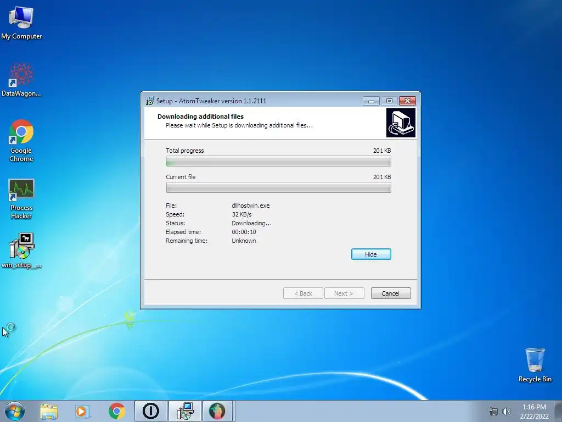Switch to the Setup installer taskbar button
This screenshot has width=562, height=422.
tap(185, 411)
